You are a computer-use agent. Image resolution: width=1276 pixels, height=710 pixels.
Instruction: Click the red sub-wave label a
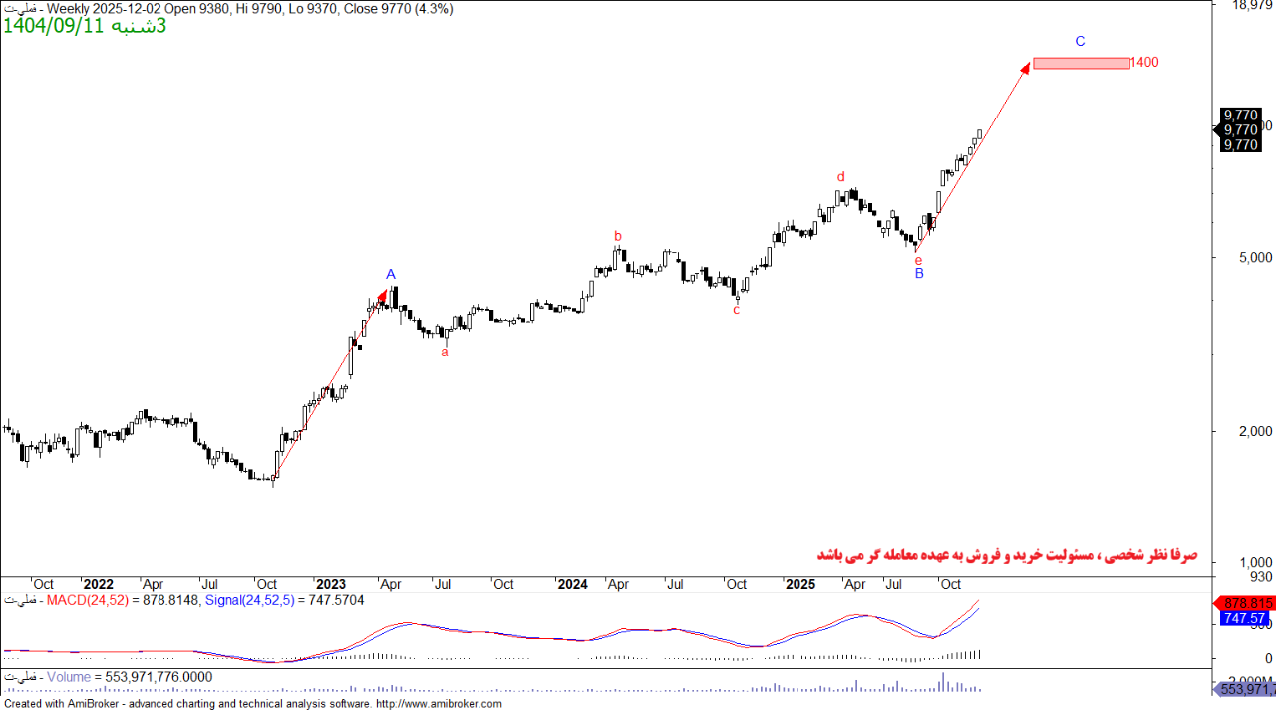point(445,352)
